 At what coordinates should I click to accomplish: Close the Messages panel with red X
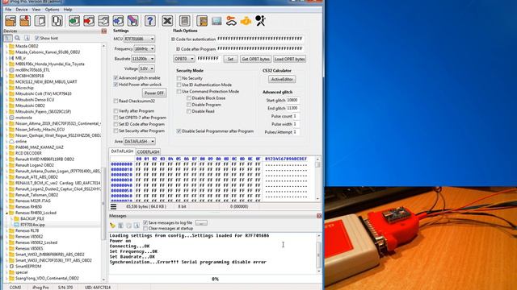click(319, 216)
